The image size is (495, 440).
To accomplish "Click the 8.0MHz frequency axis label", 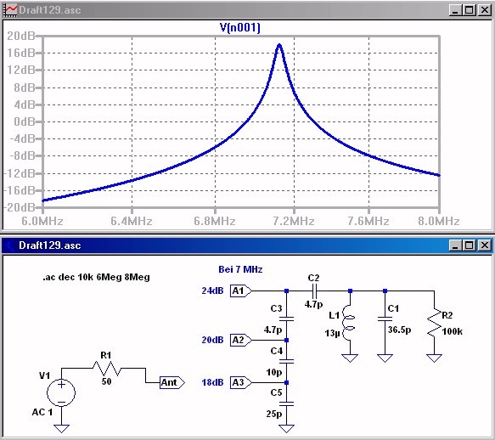I will (x=438, y=221).
